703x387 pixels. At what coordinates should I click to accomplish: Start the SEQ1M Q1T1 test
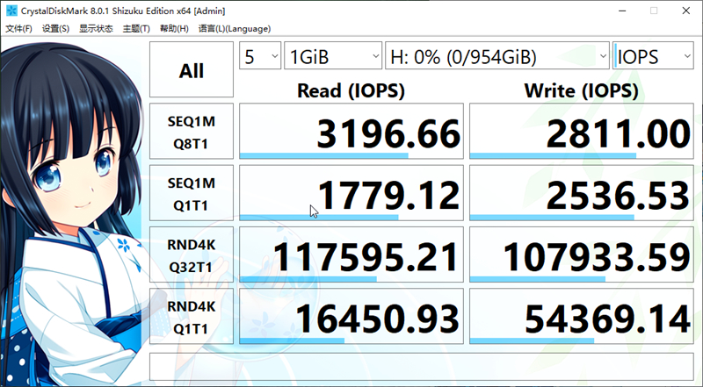192,193
